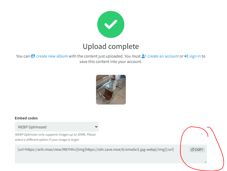Click the album icon before create new album
Screen dimensions: 227x171
click(x=33, y=56)
